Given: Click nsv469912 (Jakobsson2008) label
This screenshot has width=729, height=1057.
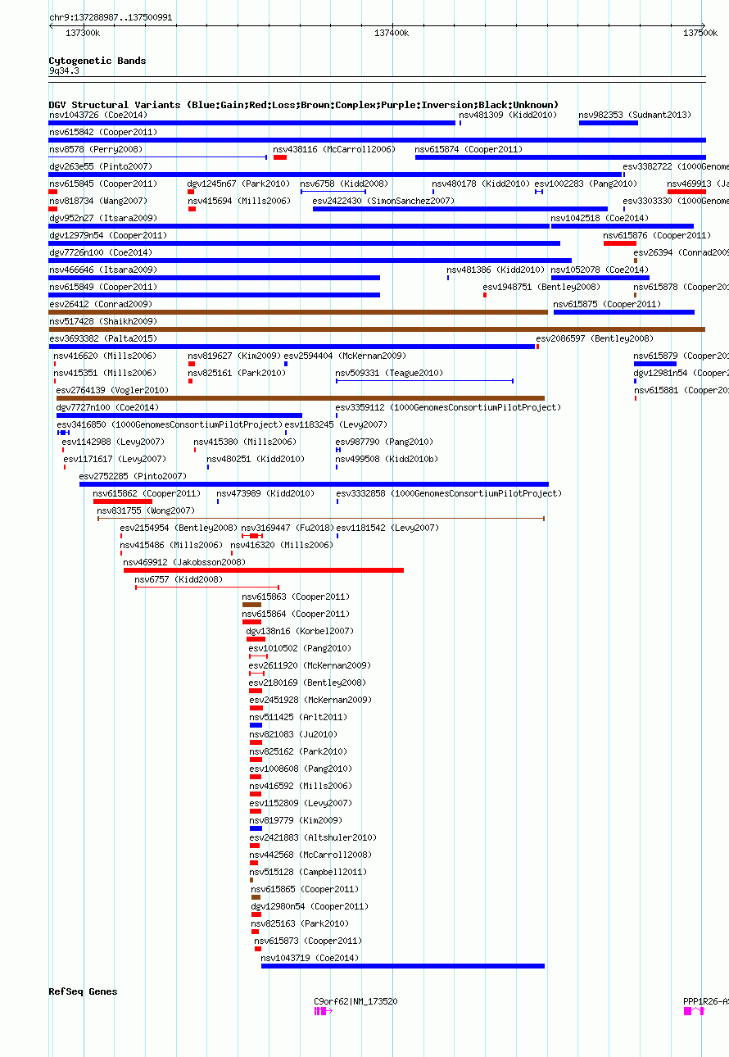Looking at the screenshot, I should [184, 562].
